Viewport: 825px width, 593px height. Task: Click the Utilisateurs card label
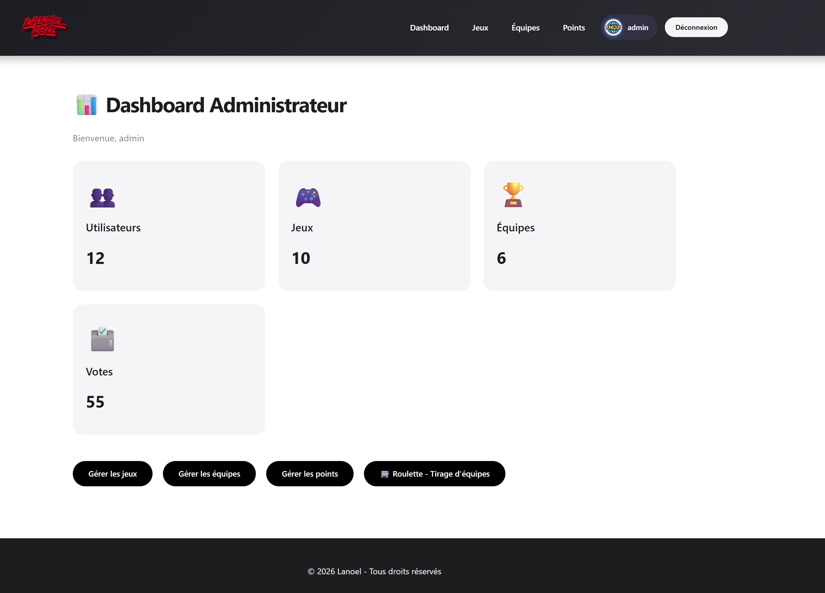113,228
